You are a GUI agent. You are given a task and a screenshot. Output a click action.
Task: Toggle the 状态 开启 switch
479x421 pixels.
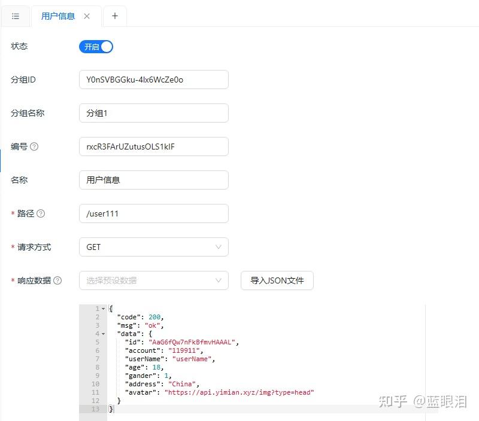pyautogui.click(x=96, y=47)
